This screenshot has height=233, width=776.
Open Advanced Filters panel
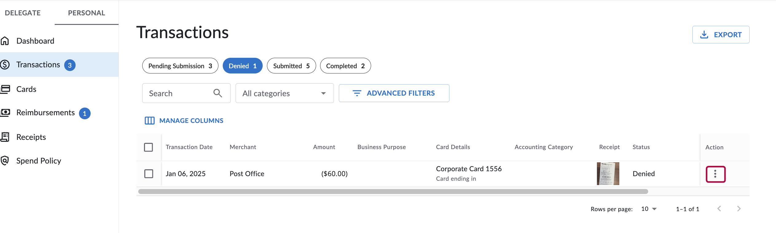pyautogui.click(x=394, y=93)
